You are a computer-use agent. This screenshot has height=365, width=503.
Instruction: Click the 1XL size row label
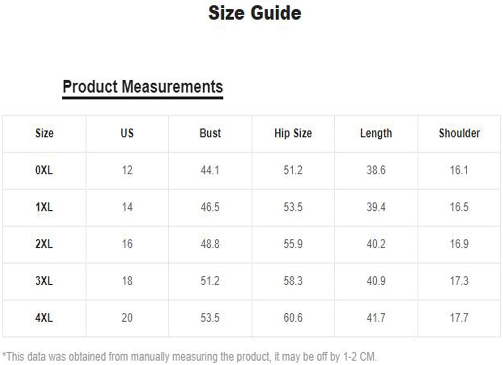(x=44, y=207)
